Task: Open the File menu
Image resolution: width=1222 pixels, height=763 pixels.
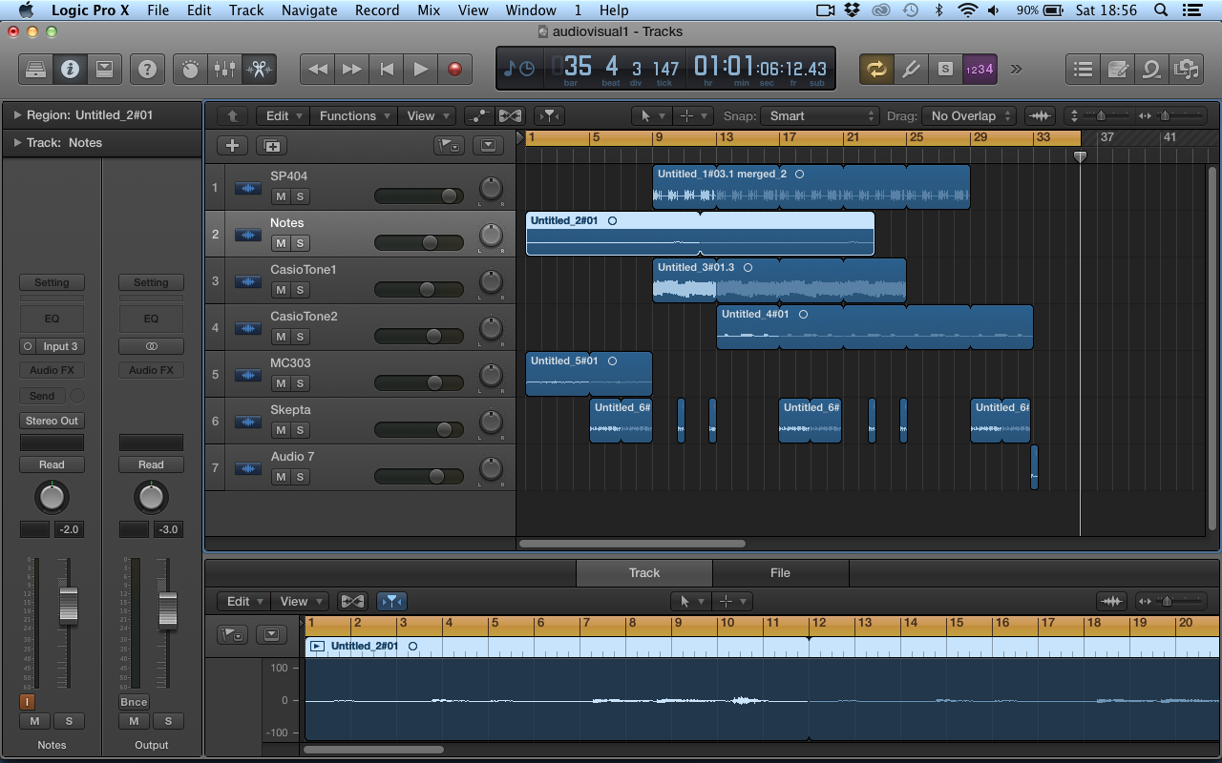Action: point(158,10)
